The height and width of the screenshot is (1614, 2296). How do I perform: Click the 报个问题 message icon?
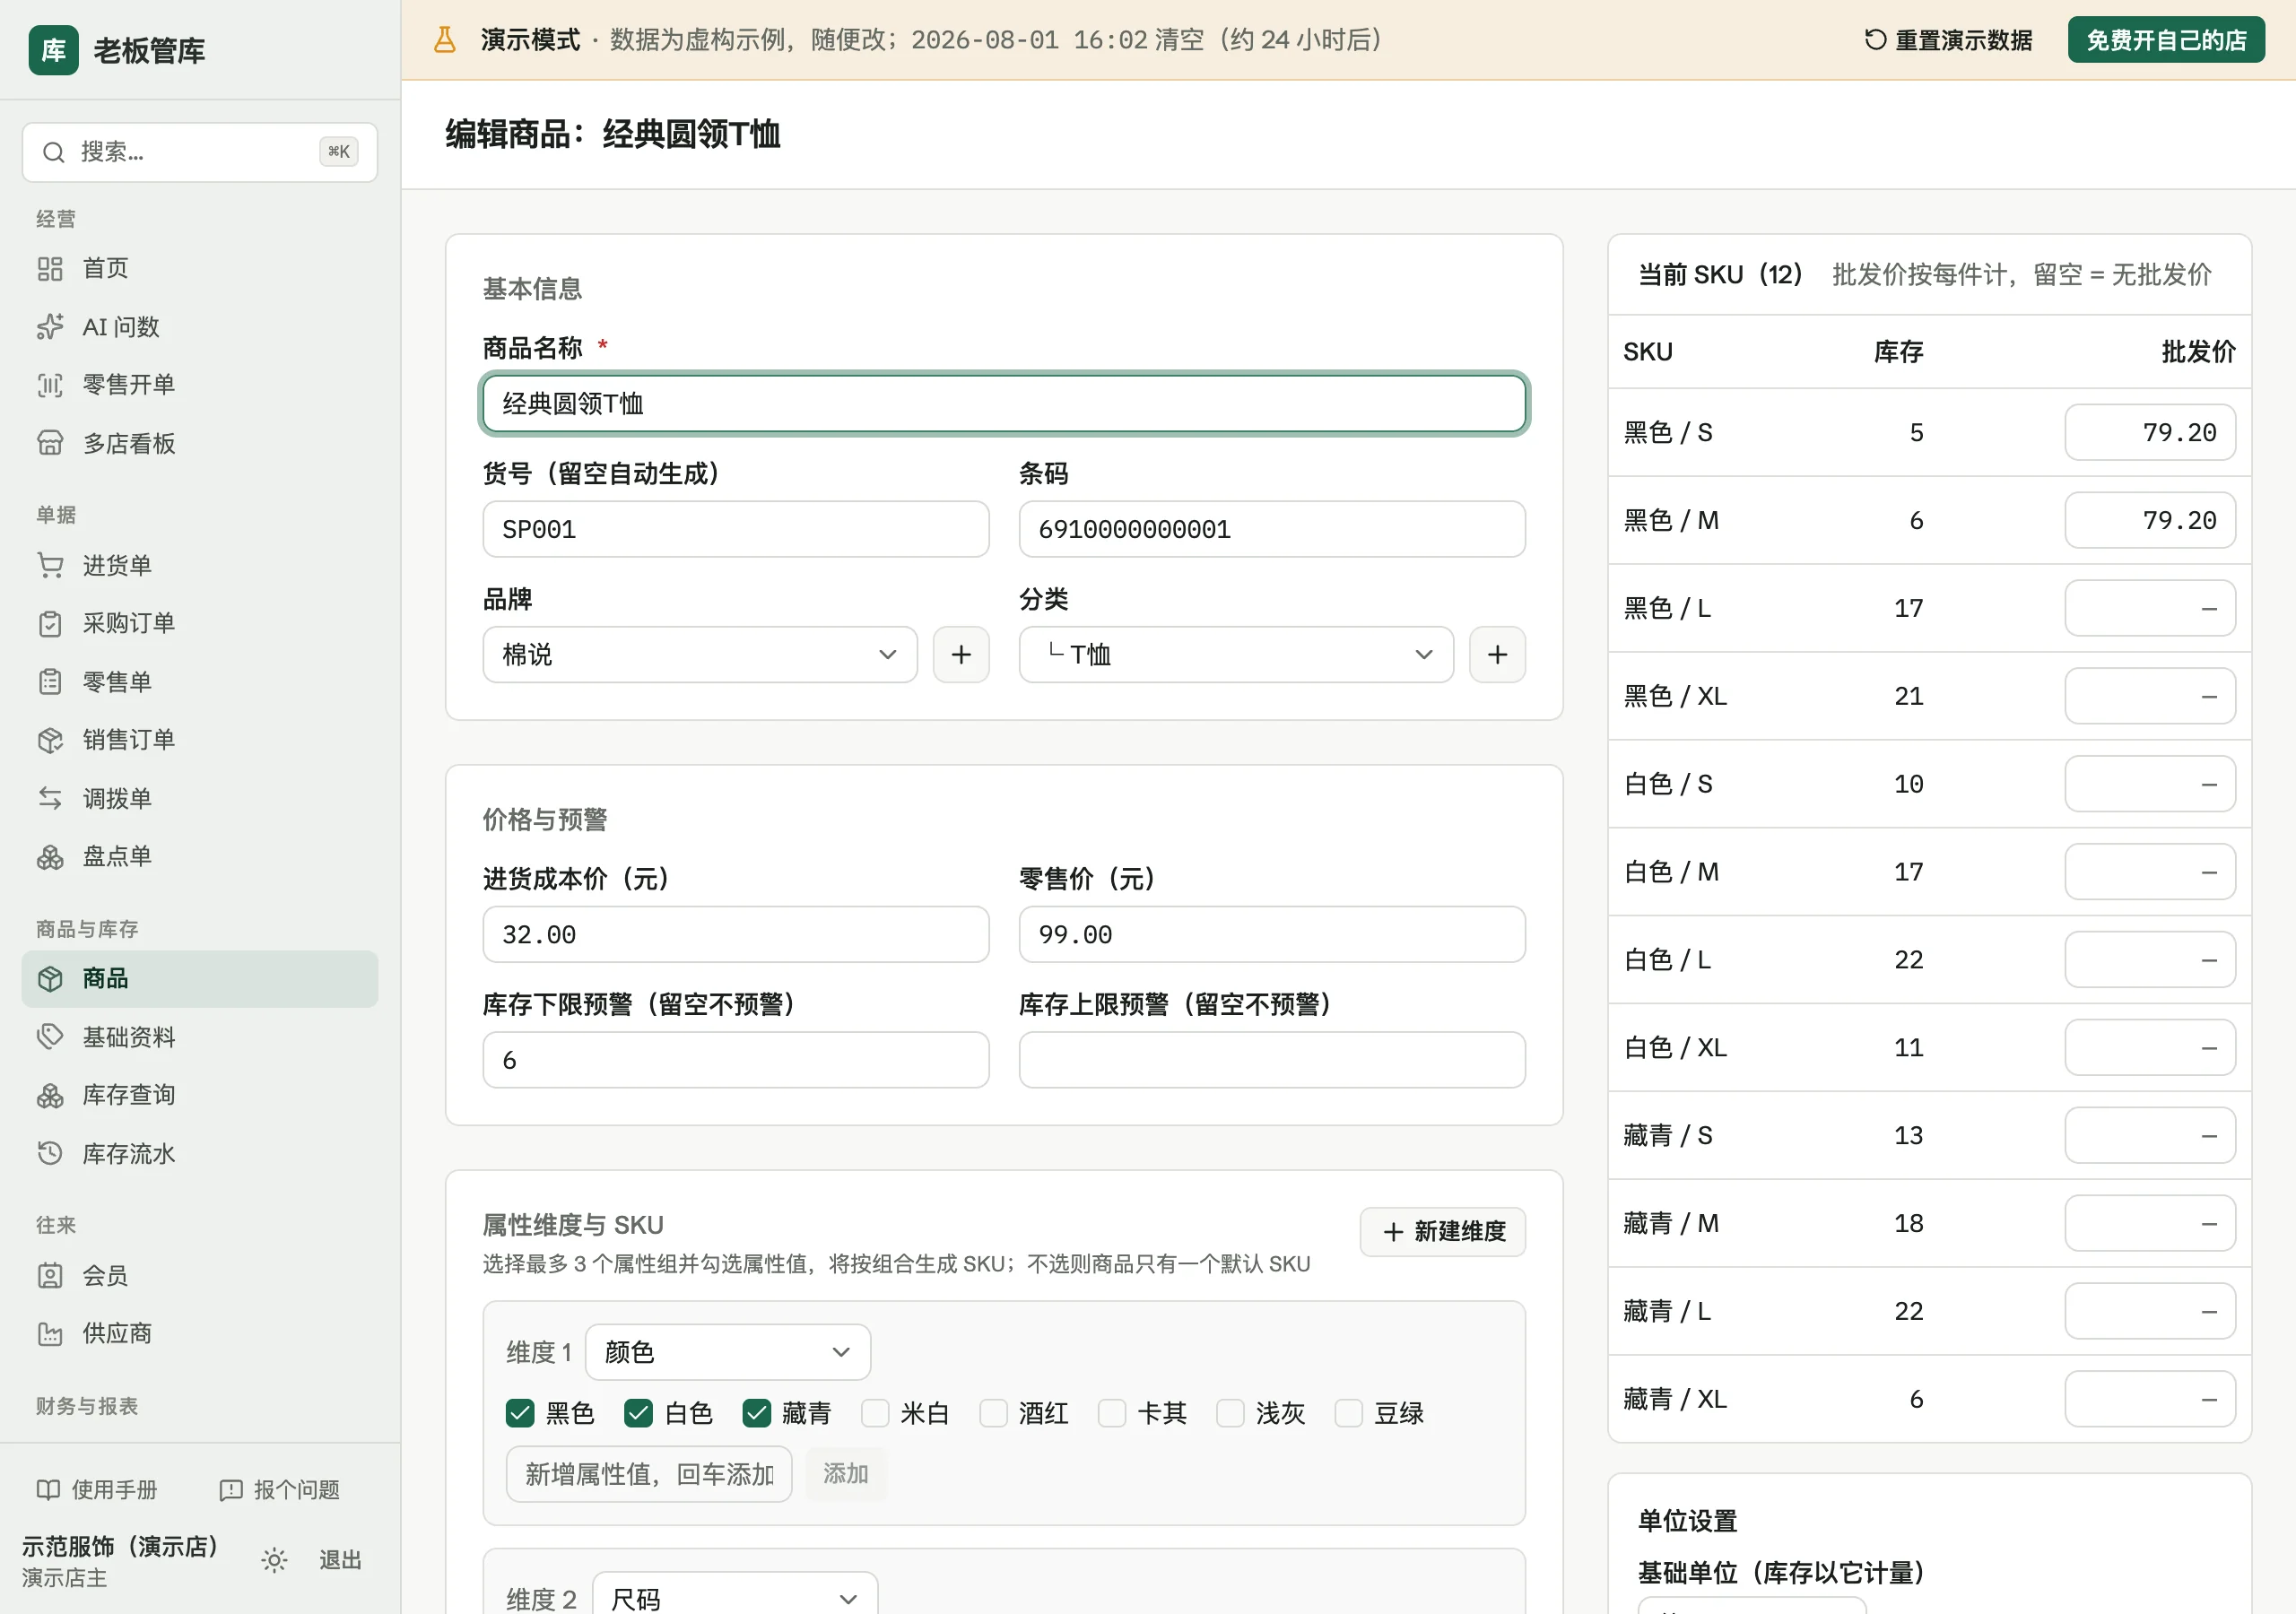(x=231, y=1490)
